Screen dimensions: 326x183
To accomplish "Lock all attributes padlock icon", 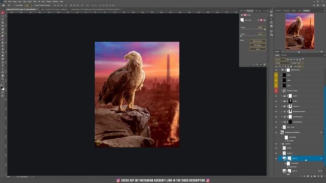I will (x=291, y=67).
